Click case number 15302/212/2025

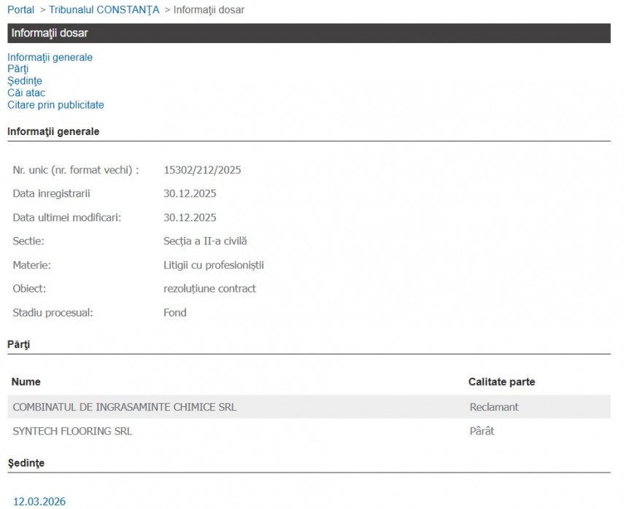[x=202, y=170]
